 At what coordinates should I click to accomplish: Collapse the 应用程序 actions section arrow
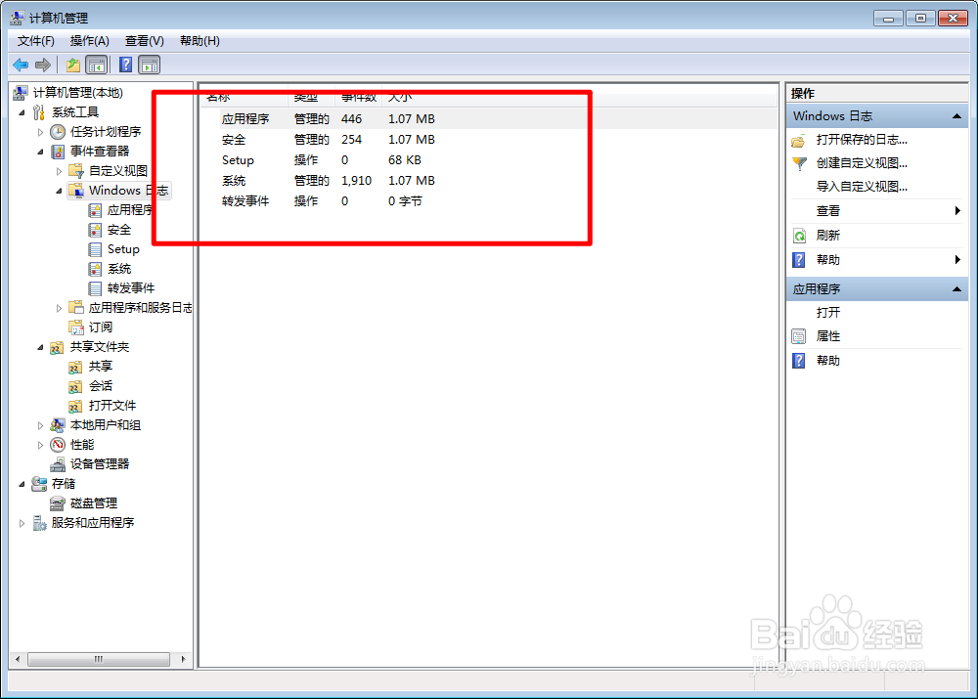(956, 289)
